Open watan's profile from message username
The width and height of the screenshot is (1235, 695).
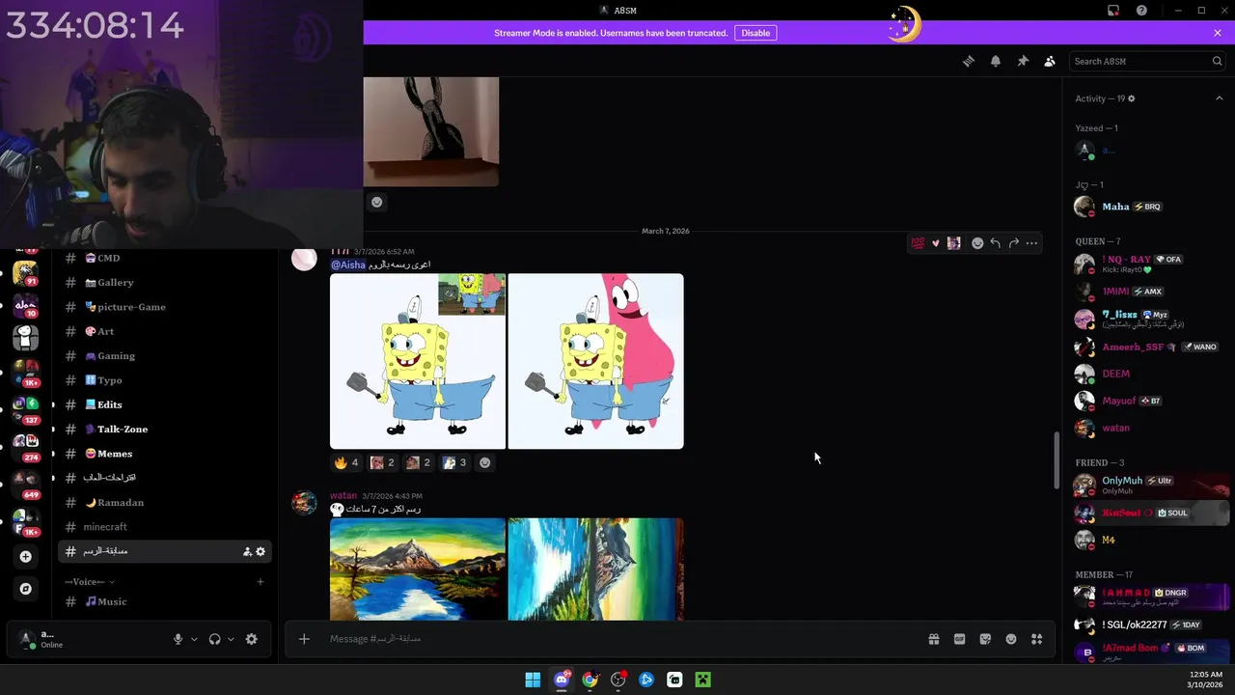point(343,495)
